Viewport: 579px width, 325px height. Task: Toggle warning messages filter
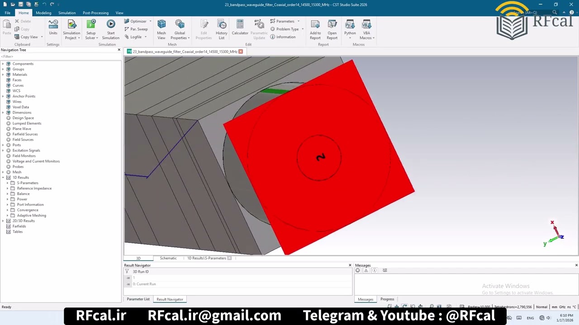[366, 270]
